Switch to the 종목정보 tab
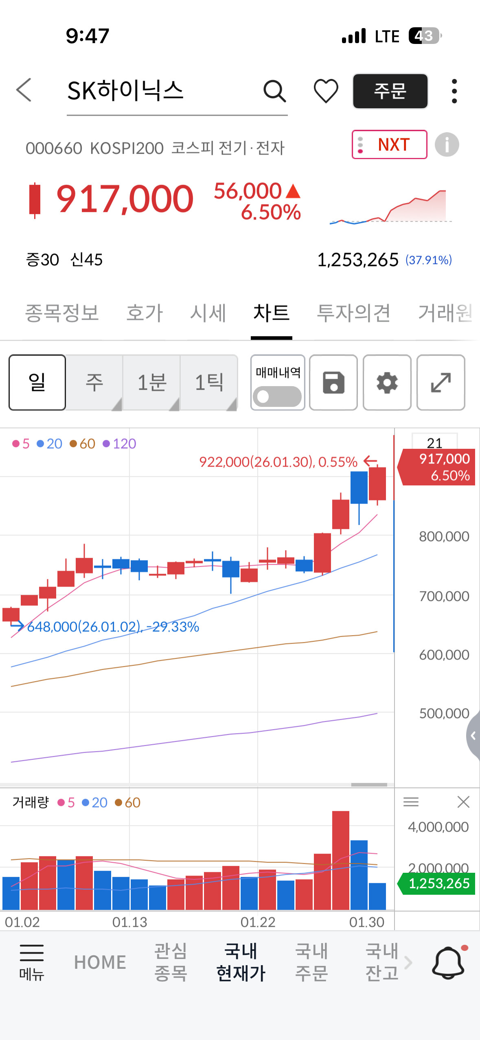The width and height of the screenshot is (480, 1040). 62,313
